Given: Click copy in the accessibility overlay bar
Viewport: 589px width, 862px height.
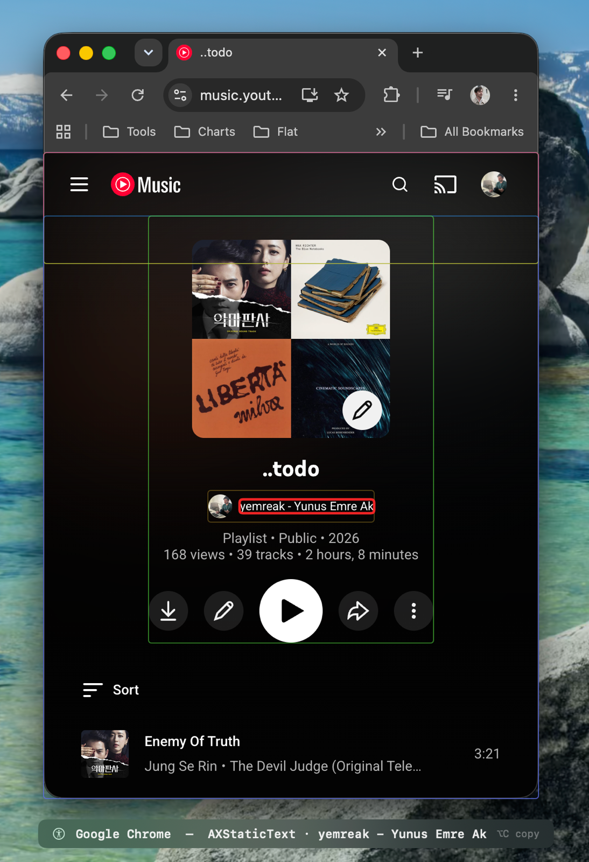Looking at the screenshot, I should tap(518, 834).
